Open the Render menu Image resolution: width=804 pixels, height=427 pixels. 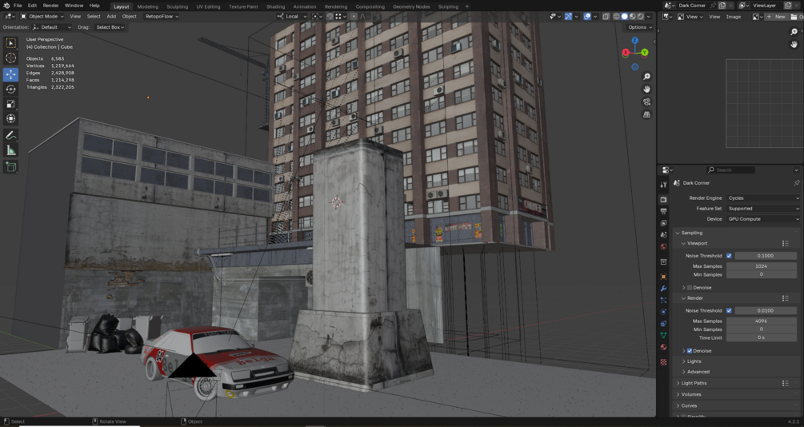tap(50, 6)
